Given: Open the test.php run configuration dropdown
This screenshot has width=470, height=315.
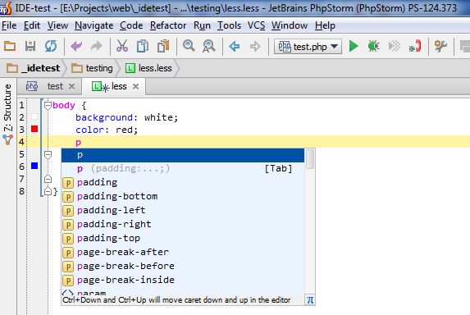Looking at the screenshot, I should tap(308, 47).
